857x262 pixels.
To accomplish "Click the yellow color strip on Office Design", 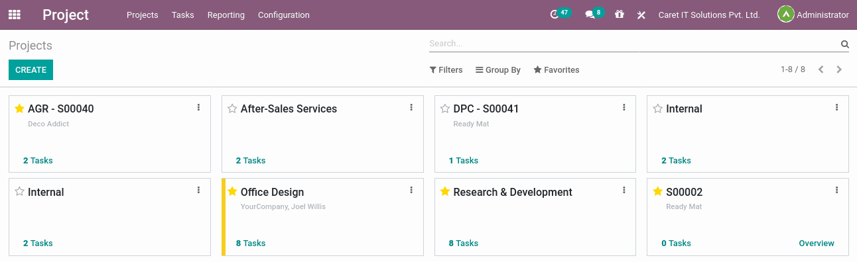I will click(224, 217).
